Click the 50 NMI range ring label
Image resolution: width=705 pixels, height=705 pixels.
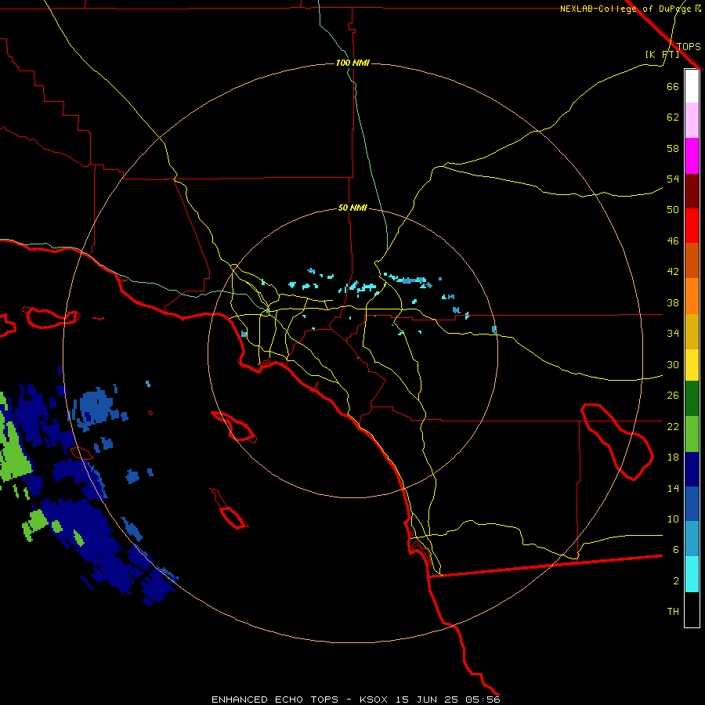tap(352, 208)
